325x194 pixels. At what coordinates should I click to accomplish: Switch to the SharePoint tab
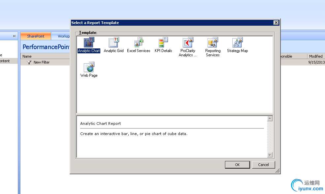pos(36,36)
